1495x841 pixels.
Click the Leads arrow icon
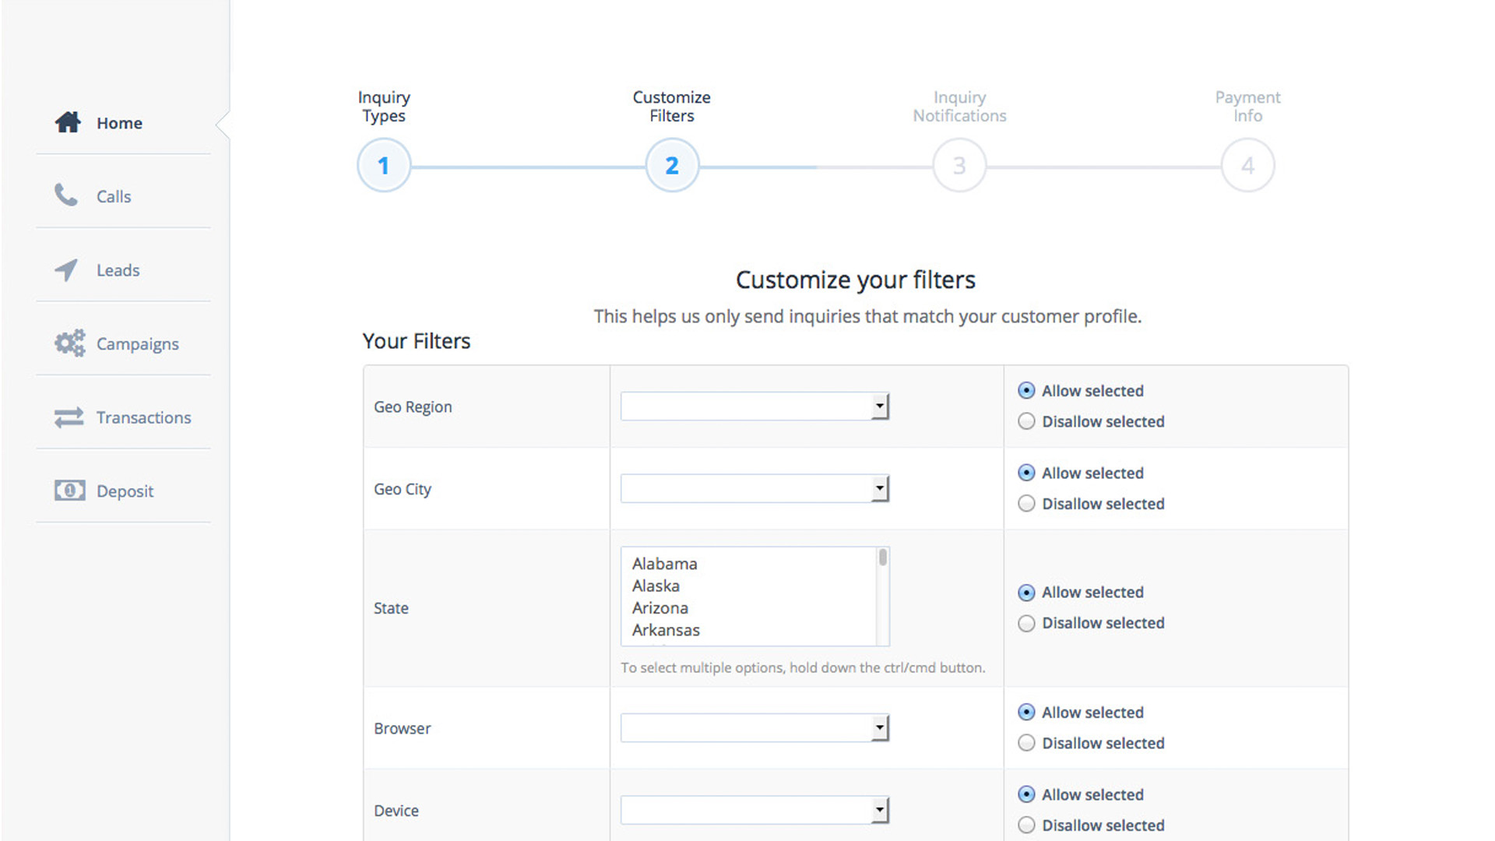tap(66, 269)
